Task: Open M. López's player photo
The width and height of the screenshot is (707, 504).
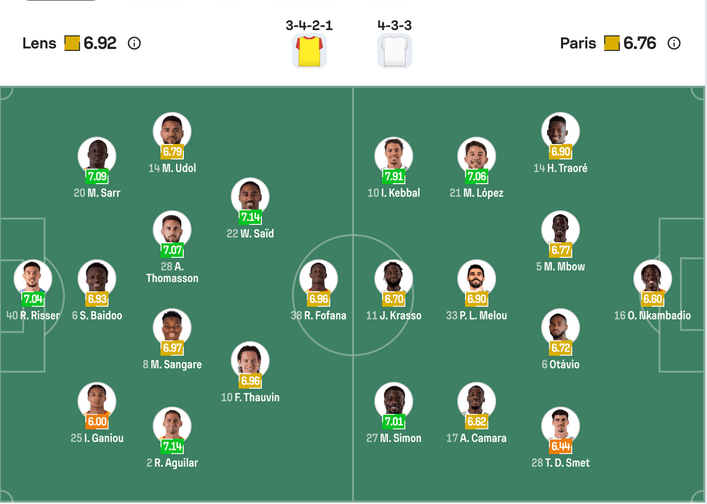Action: click(x=476, y=155)
